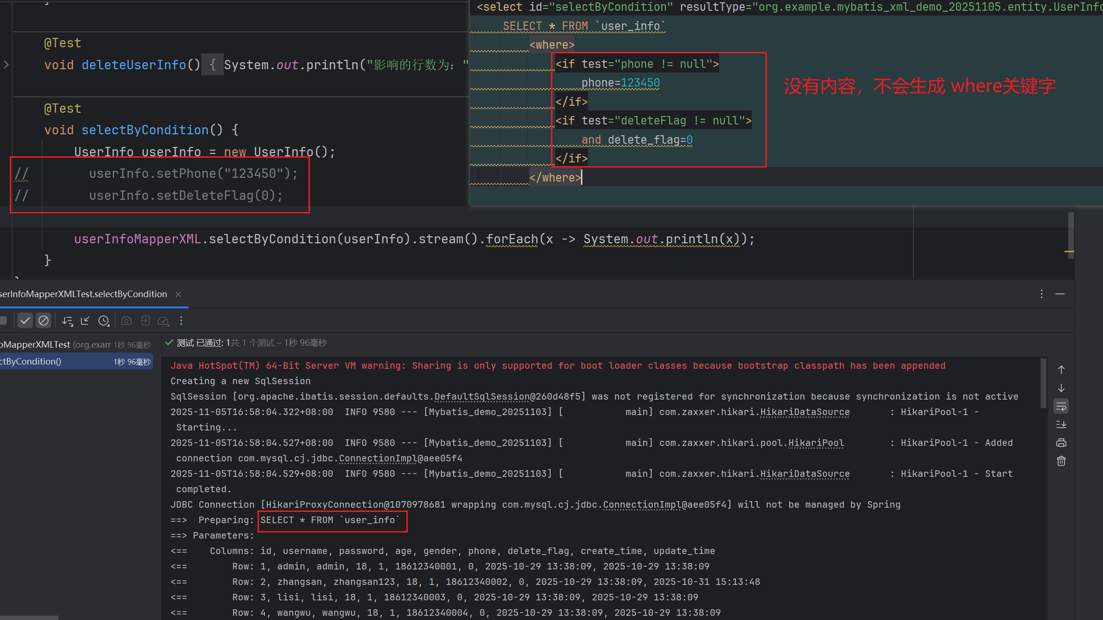Close the selectByCondition run tab
1103x620 pixels.
178,294
